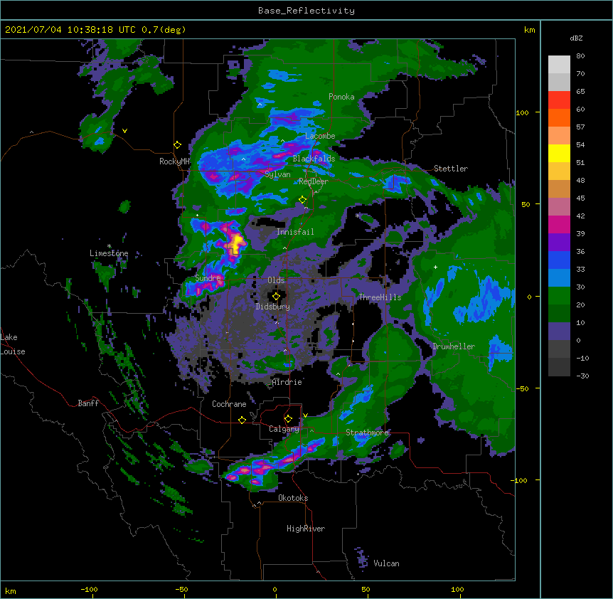This screenshot has width=613, height=599.
Task: Select the yellow 51-54 dBZ legend swatch
Action: coord(559,153)
